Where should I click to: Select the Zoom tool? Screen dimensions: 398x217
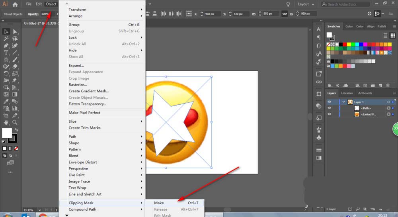pos(15,122)
